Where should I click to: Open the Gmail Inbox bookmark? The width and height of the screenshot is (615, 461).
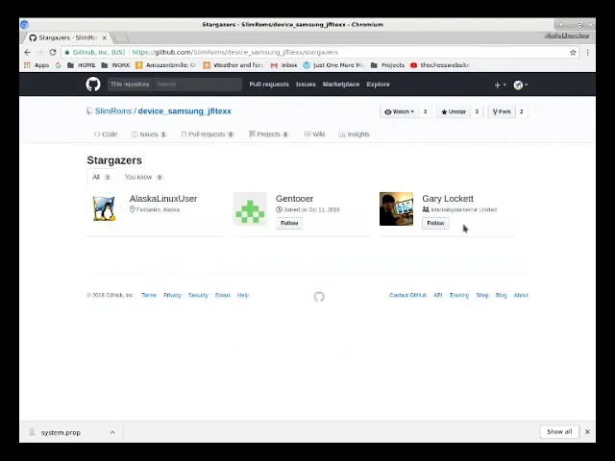click(x=284, y=65)
